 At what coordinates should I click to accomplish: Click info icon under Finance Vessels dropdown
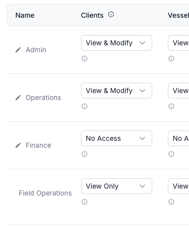tap(171, 154)
